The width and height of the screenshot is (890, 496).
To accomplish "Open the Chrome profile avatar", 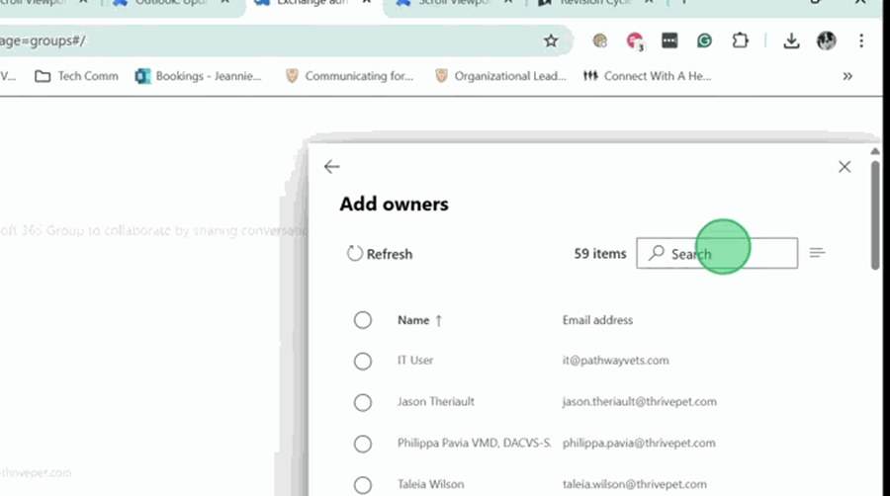I will 826,41.
